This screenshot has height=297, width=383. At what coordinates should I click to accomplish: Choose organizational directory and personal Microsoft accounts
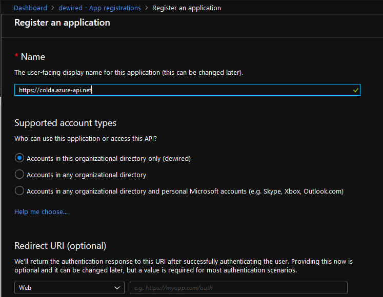[x=19, y=191]
